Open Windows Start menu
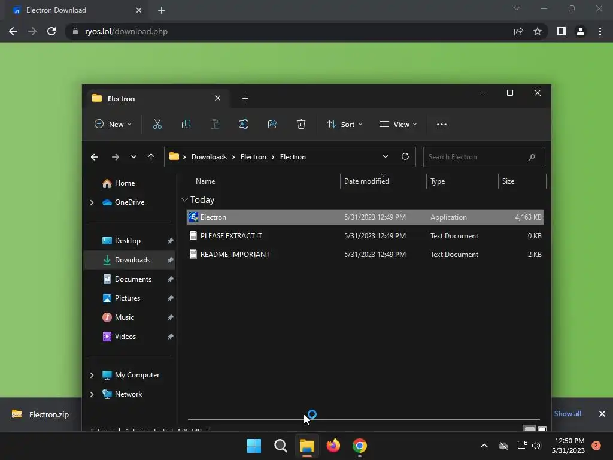 point(254,446)
